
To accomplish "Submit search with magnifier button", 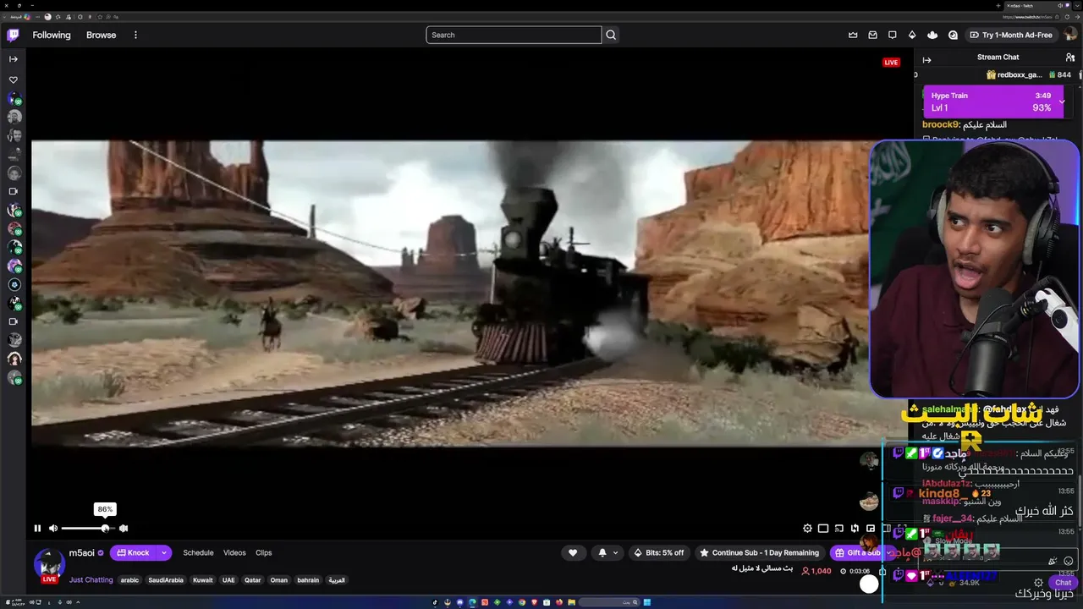I will (x=611, y=35).
